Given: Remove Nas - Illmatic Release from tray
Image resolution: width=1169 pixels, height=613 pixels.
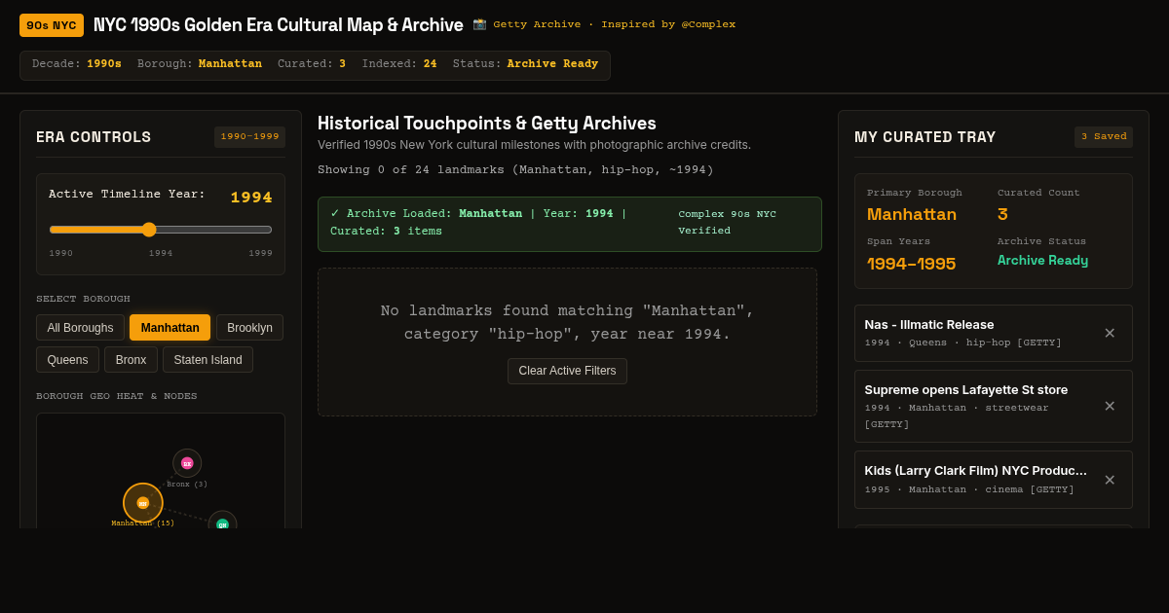Looking at the screenshot, I should coord(1110,333).
